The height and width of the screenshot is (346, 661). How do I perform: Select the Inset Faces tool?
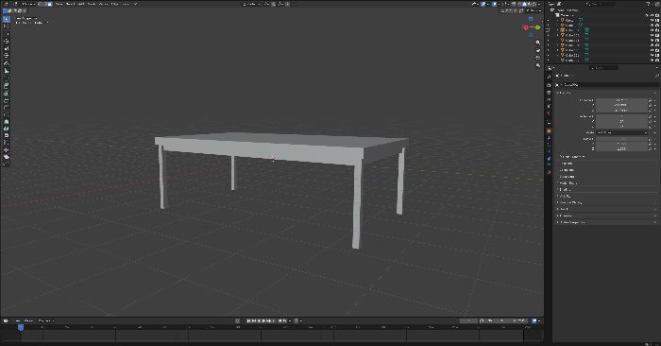(x=7, y=94)
